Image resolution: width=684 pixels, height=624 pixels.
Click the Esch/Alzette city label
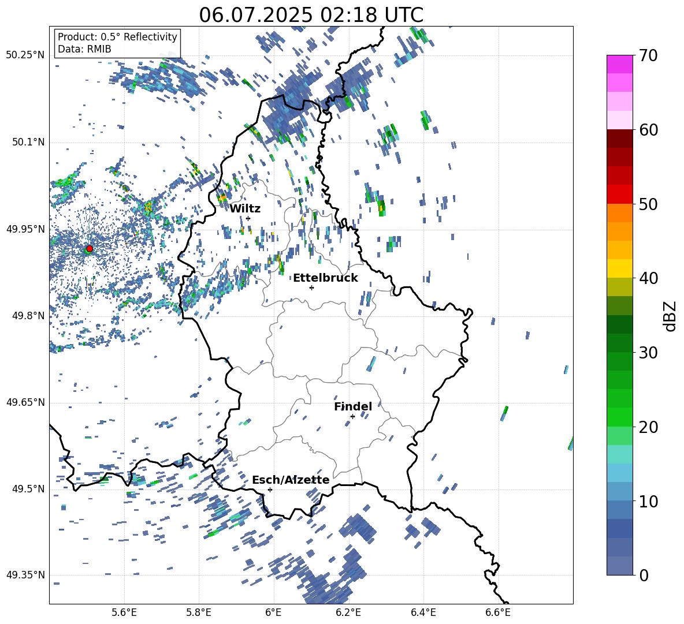291,480
